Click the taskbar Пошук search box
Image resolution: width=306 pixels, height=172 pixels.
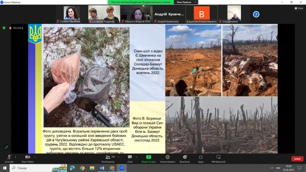pos(38,168)
